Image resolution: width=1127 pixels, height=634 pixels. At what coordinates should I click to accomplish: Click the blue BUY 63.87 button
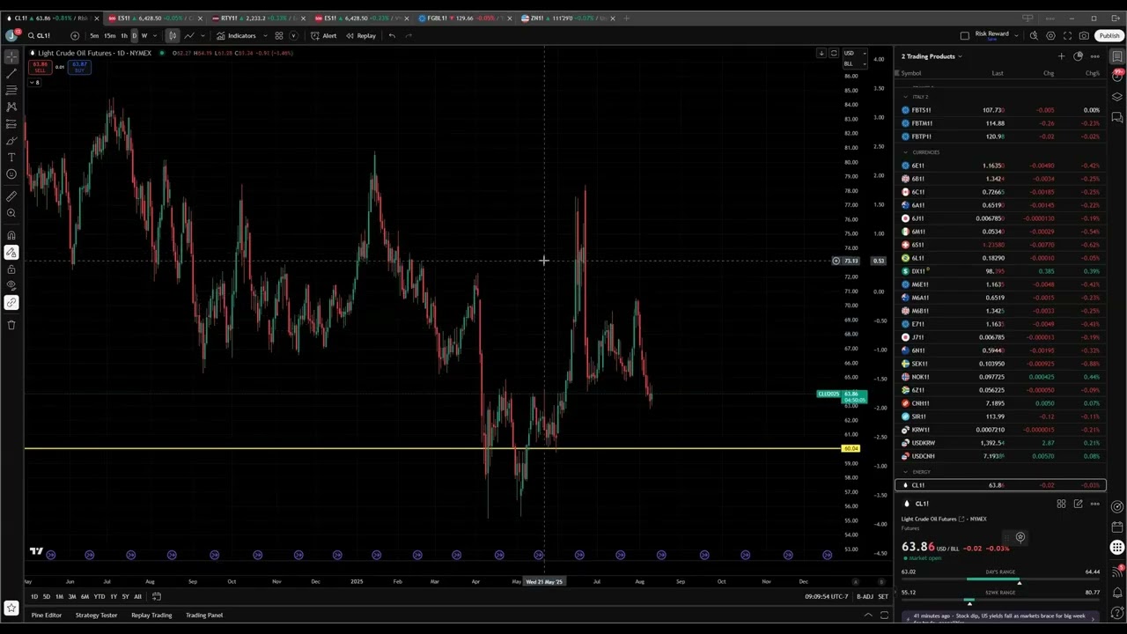click(x=79, y=67)
